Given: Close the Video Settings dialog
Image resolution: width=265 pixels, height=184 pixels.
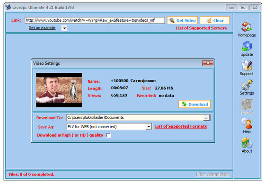Looking at the screenshot, I should pyautogui.click(x=208, y=63).
